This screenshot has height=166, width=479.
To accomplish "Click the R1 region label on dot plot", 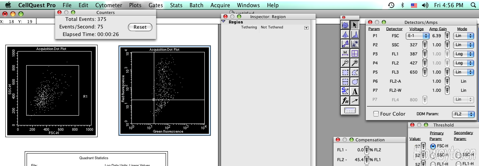I will pyautogui.click(x=85, y=97).
